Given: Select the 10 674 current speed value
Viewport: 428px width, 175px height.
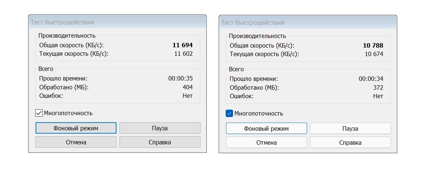Looking at the screenshot, I should coord(374,54).
